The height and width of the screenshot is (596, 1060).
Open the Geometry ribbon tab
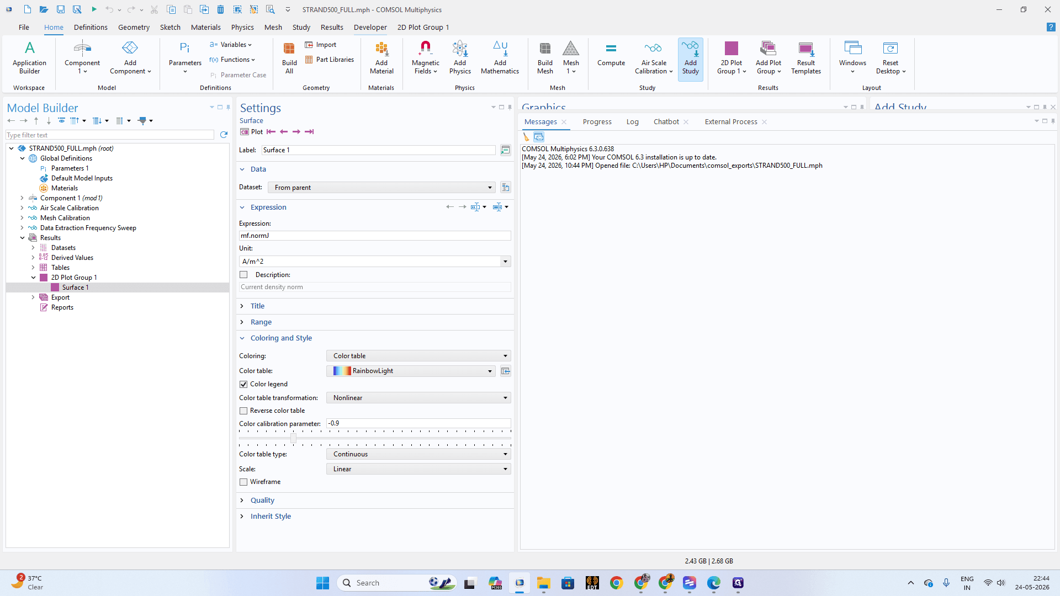[134, 28]
